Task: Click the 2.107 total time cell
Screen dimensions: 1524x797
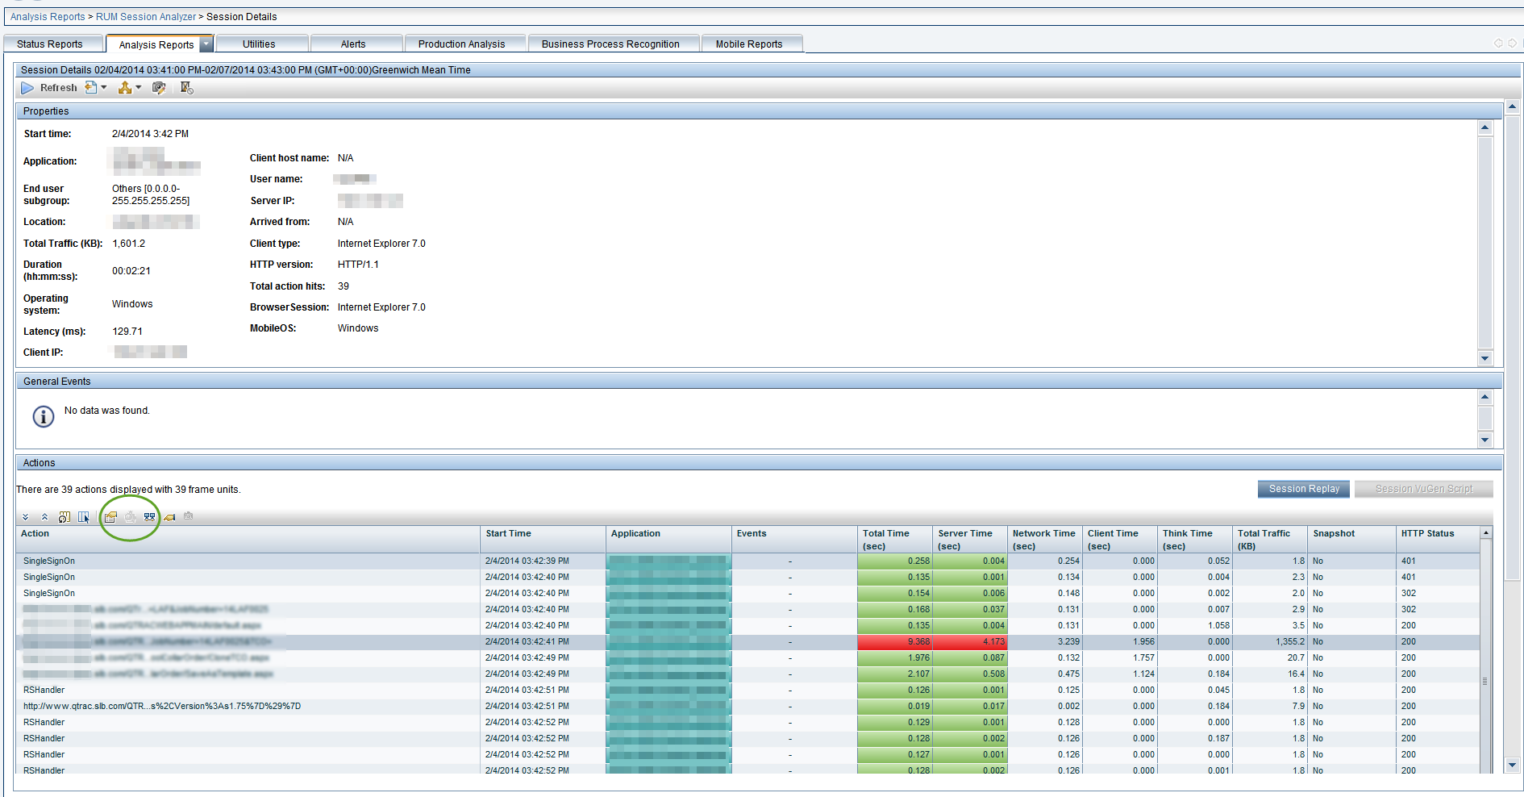Action: pyautogui.click(x=895, y=674)
